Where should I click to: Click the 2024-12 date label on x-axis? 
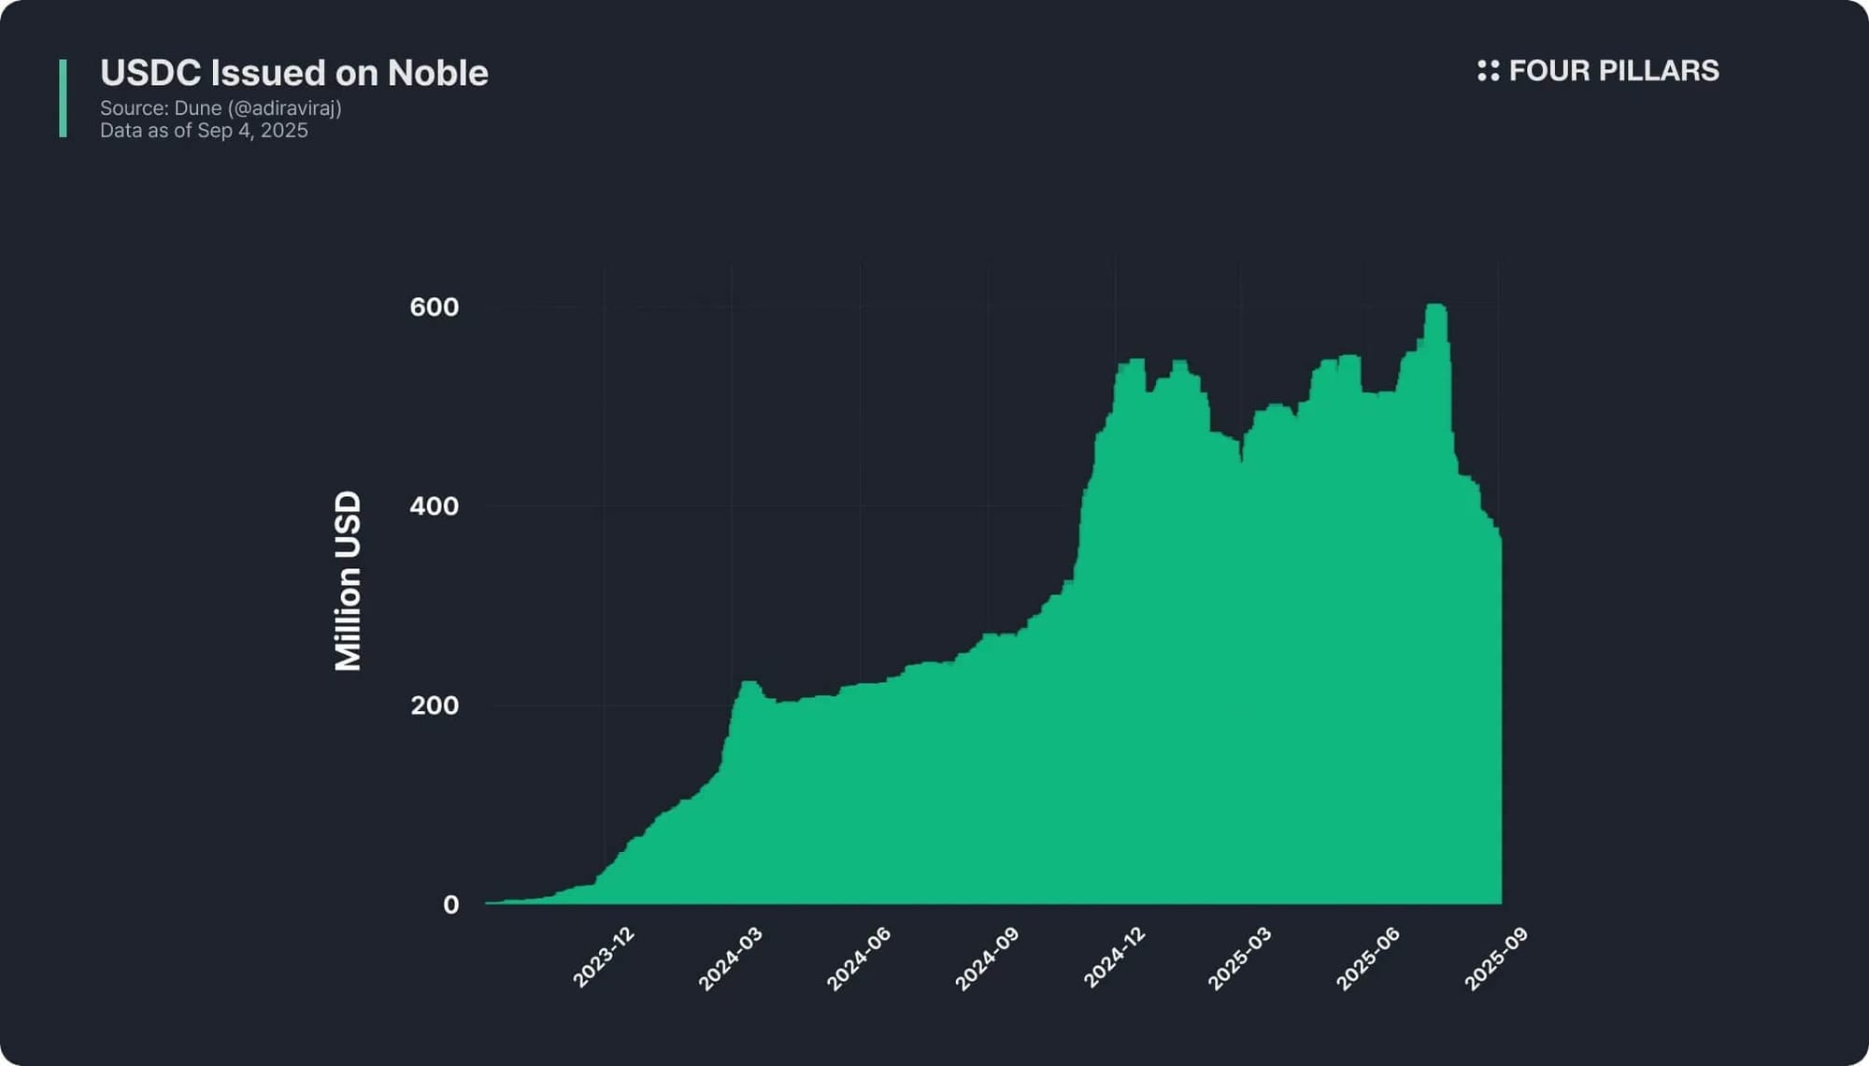1115,959
